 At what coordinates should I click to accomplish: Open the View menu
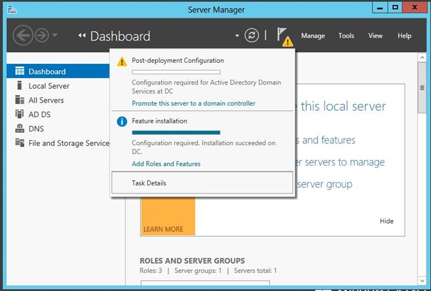coord(375,36)
